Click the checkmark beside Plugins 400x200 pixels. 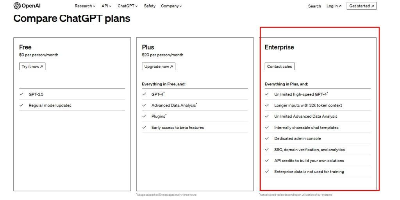tap(144, 116)
